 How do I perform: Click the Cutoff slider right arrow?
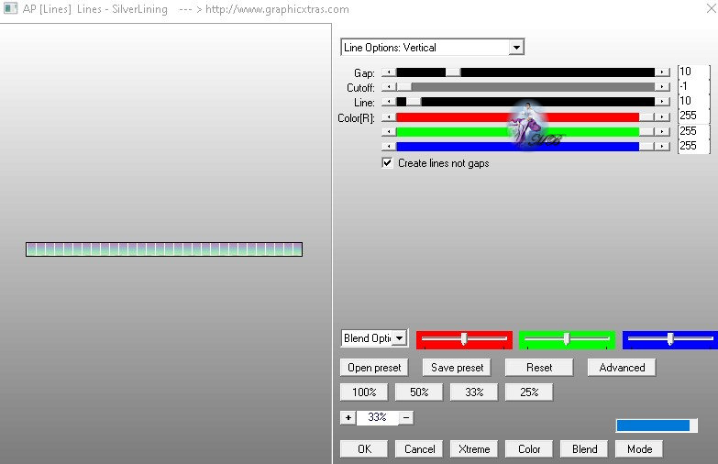(662, 87)
